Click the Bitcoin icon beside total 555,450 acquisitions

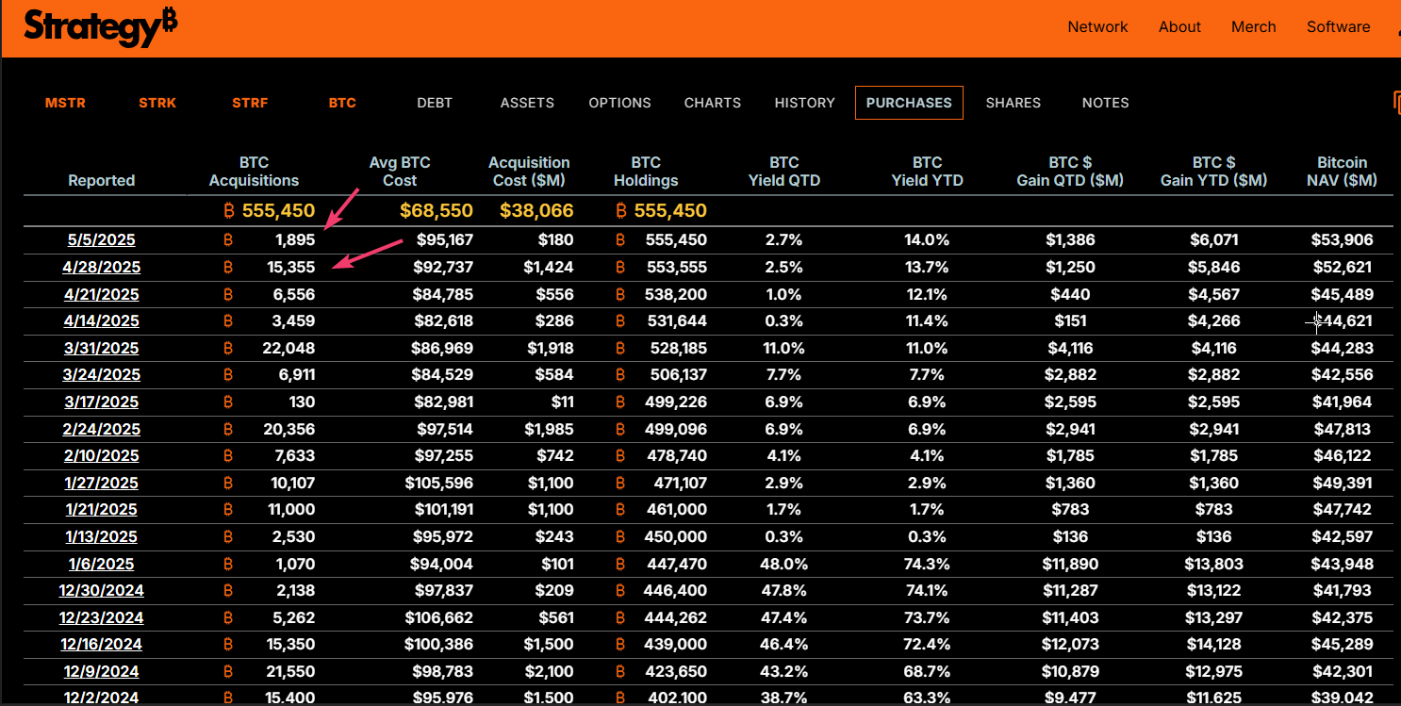point(227,210)
